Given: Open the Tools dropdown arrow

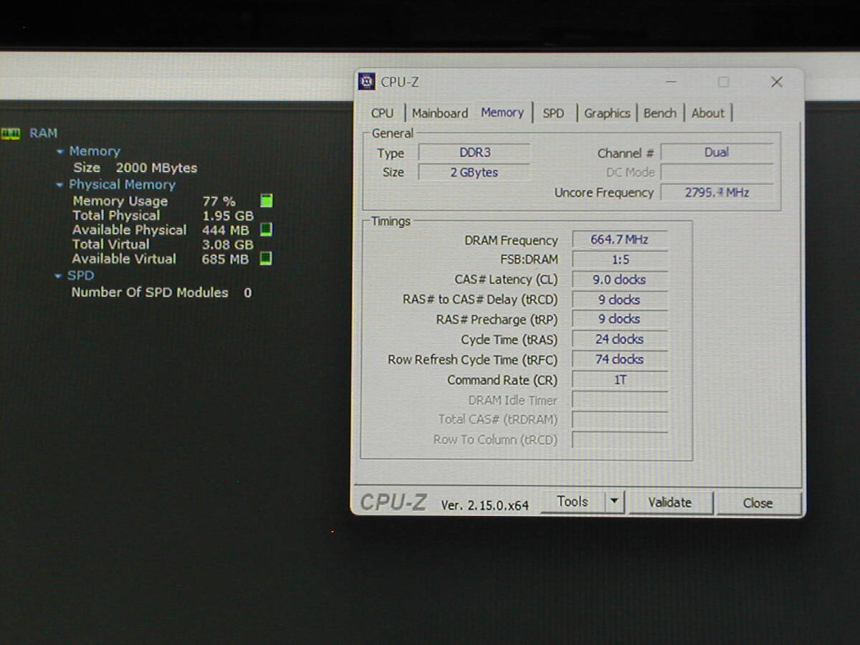Looking at the screenshot, I should [614, 502].
